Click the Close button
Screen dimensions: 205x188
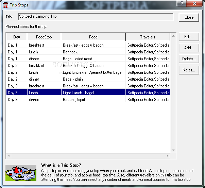[189, 17]
